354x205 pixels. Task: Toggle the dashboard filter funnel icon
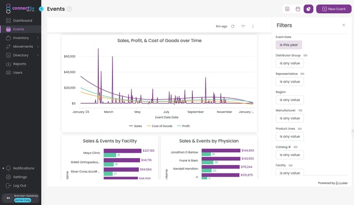tap(243, 26)
